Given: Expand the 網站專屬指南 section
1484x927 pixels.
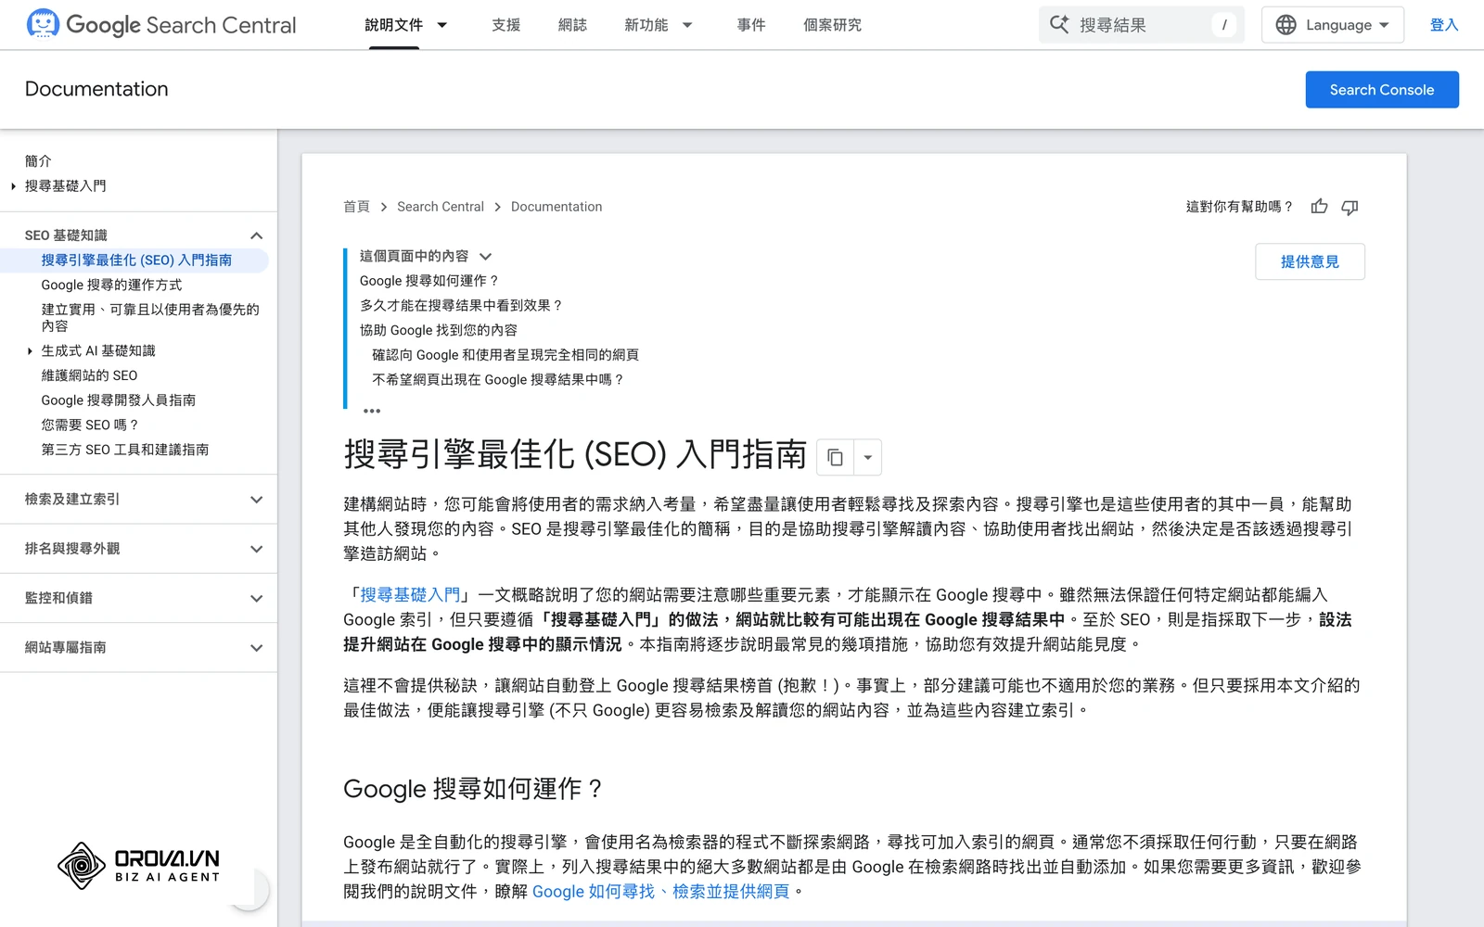Looking at the screenshot, I should coord(257,648).
